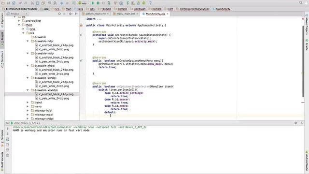Click the Save All toolbar icon
This screenshot has width=309, height=174.
point(8,3)
